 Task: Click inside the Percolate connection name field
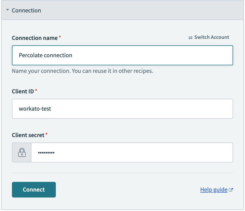[x=122, y=55]
